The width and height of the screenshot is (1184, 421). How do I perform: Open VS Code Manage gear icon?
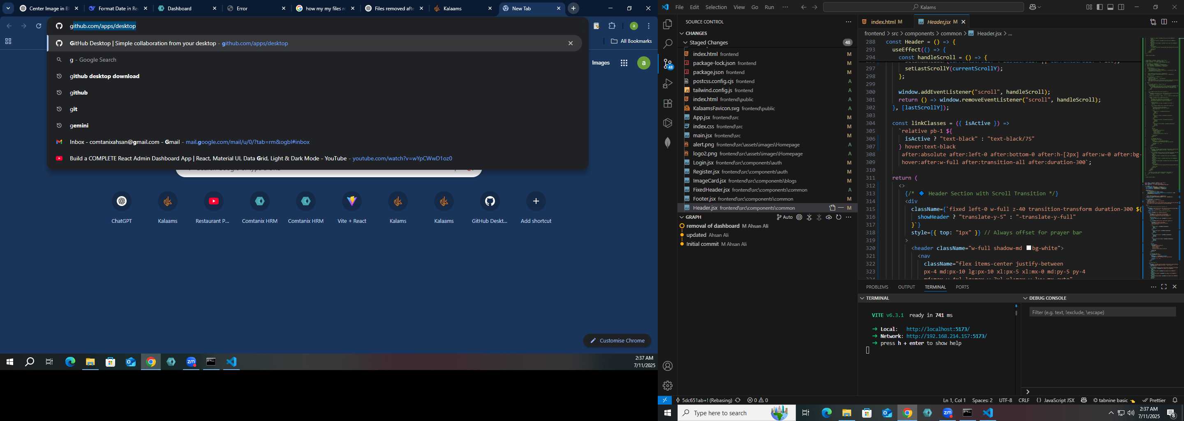point(667,386)
